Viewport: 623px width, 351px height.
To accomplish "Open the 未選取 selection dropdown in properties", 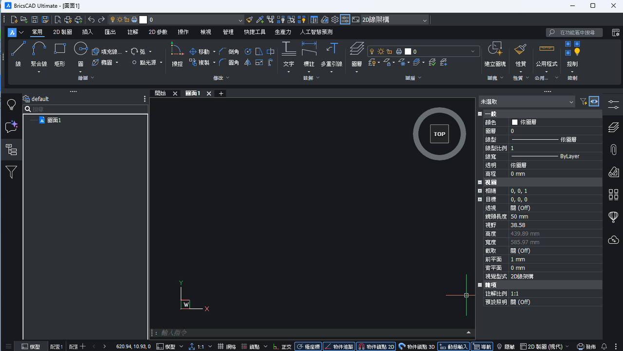I will (x=527, y=102).
